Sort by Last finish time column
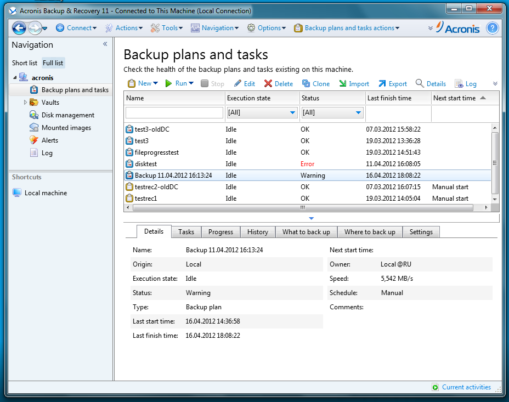Viewport: 509px width, 402px height. (x=398, y=98)
